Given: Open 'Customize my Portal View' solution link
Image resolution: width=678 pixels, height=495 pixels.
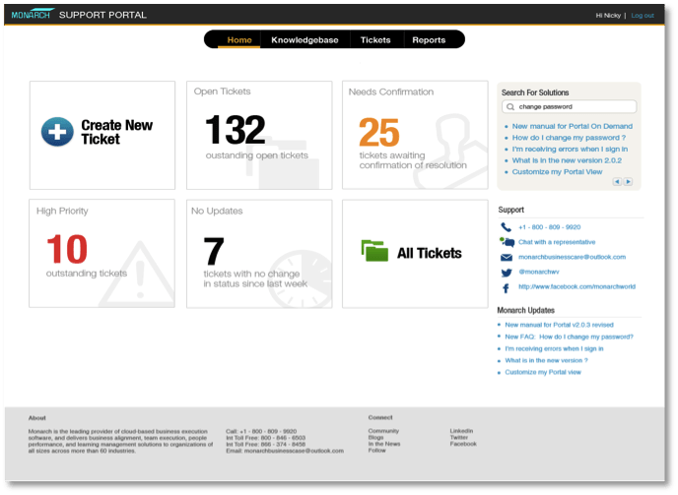Looking at the screenshot, I should [557, 172].
